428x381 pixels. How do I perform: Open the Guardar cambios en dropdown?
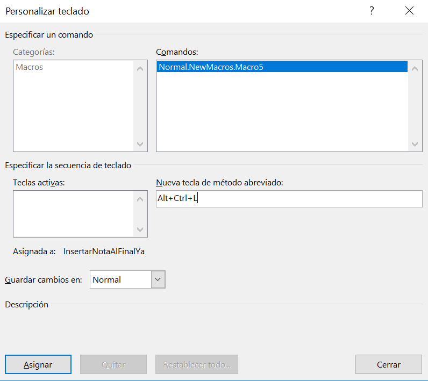tap(158, 279)
